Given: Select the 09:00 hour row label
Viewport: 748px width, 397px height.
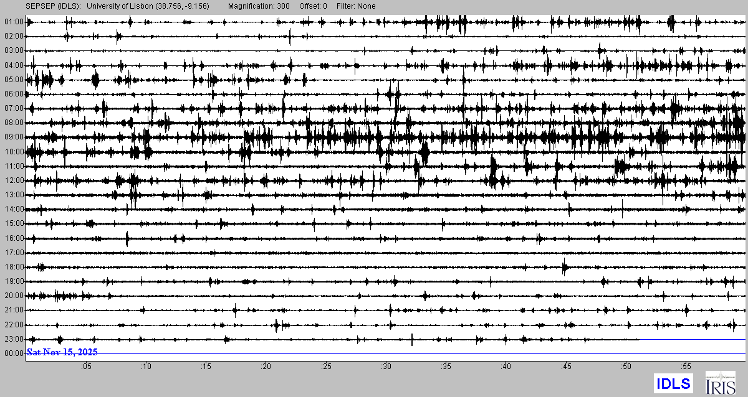Looking at the screenshot, I should [x=14, y=137].
